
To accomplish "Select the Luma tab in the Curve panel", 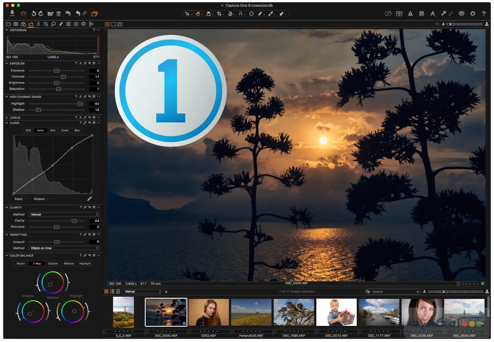I will [40, 130].
